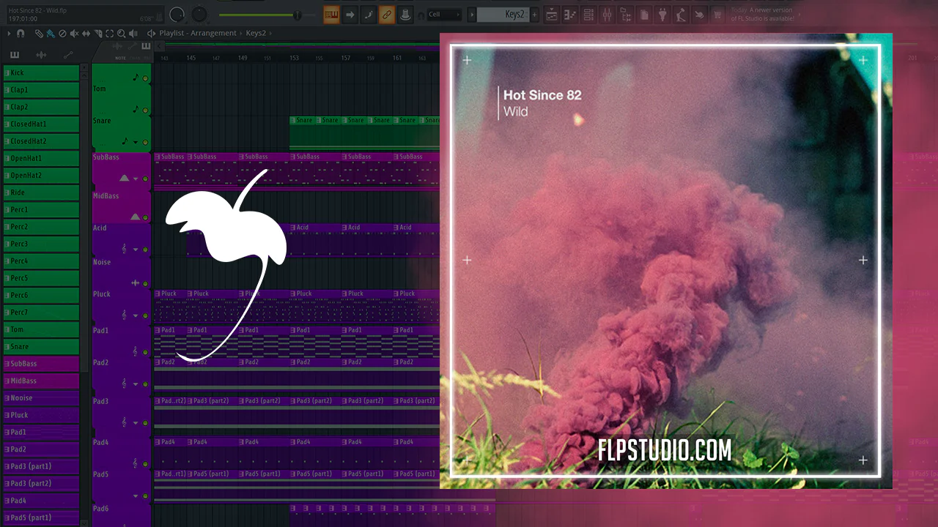Click the note-slide curve icon in toolbar

coord(369,15)
